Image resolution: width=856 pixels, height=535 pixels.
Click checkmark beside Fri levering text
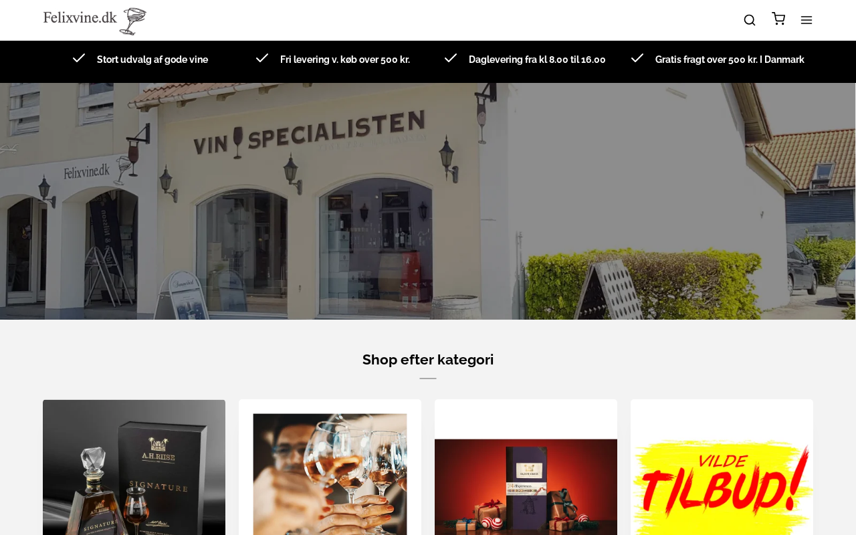(x=262, y=58)
